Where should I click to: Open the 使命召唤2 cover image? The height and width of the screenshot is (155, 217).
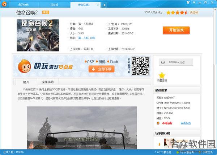point(38,35)
